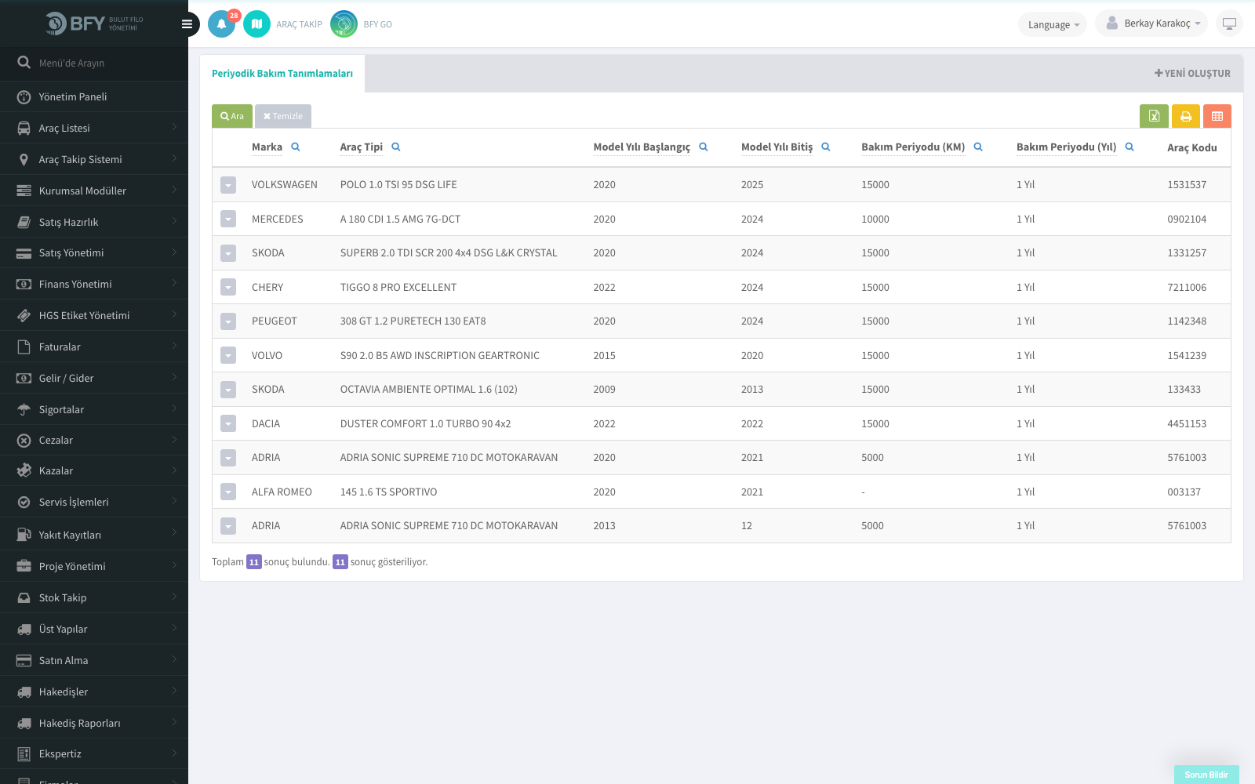Select the Periyodik Bakım Tanımlamaları tab
Viewport: 1255px width, 784px height.
coord(282,74)
